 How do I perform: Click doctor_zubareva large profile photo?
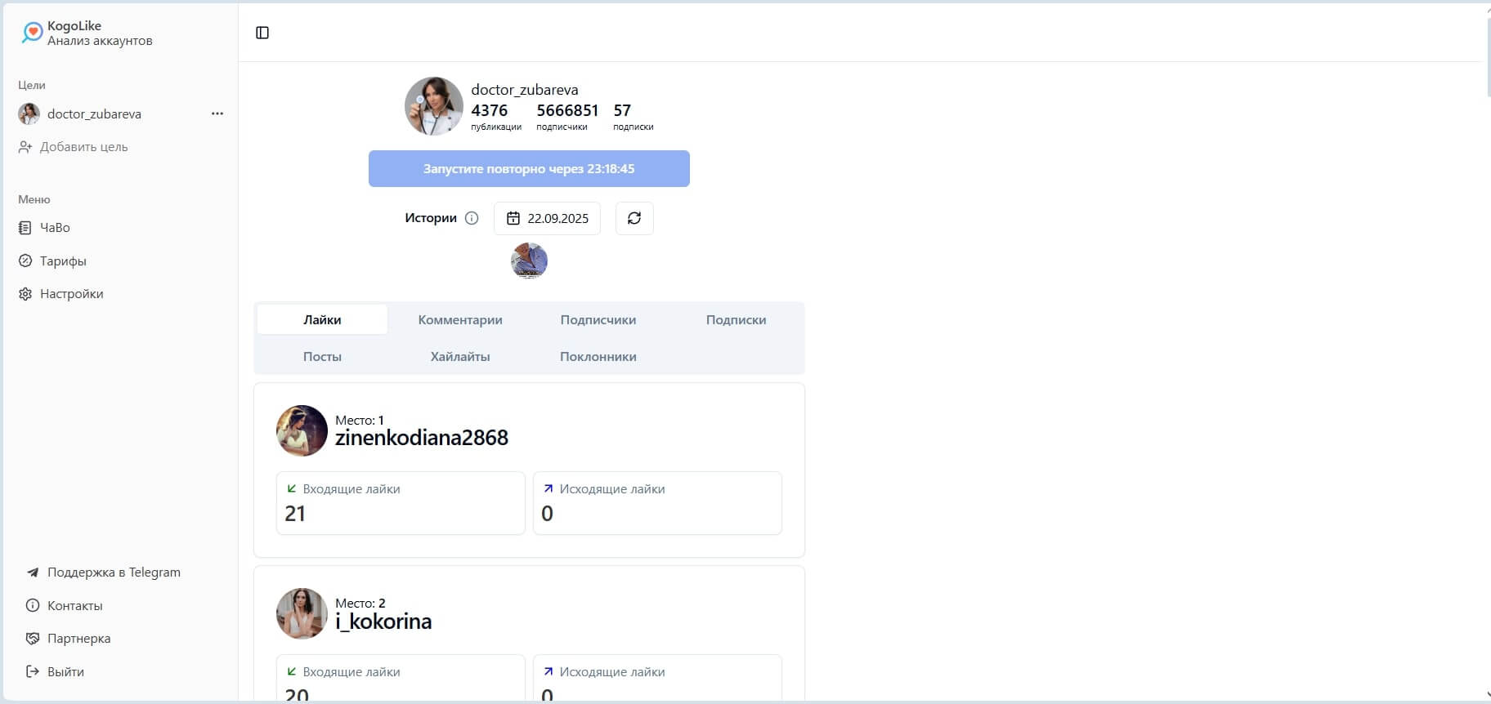(434, 106)
